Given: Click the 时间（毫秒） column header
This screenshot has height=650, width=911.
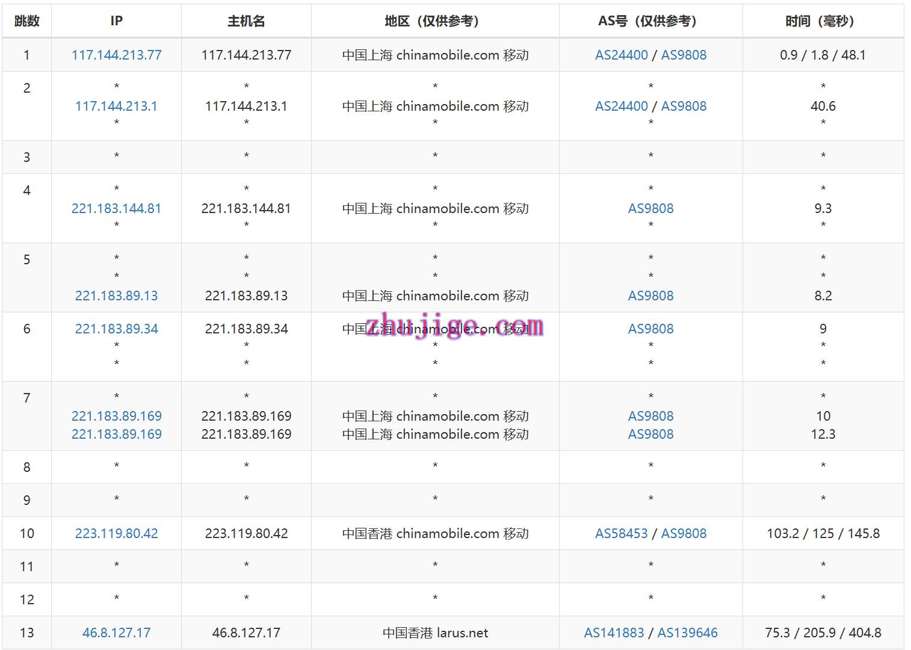Looking at the screenshot, I should [823, 21].
